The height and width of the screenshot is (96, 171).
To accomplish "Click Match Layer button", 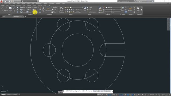I will point(77,12).
